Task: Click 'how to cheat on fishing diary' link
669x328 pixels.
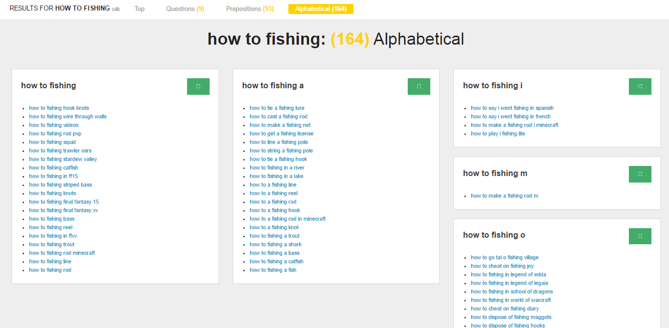Action: [x=505, y=308]
